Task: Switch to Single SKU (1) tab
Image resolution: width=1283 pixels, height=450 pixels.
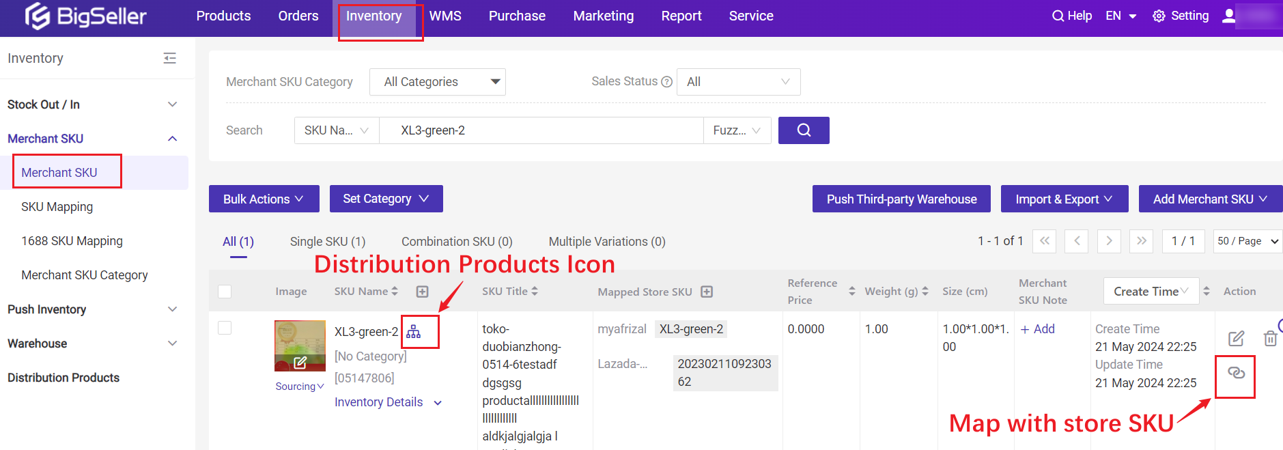Action: pos(328,242)
